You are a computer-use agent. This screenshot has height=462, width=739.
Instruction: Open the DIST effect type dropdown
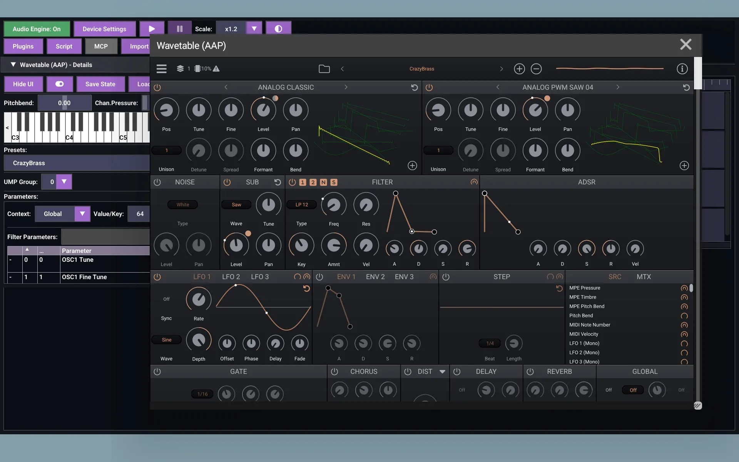tap(443, 372)
